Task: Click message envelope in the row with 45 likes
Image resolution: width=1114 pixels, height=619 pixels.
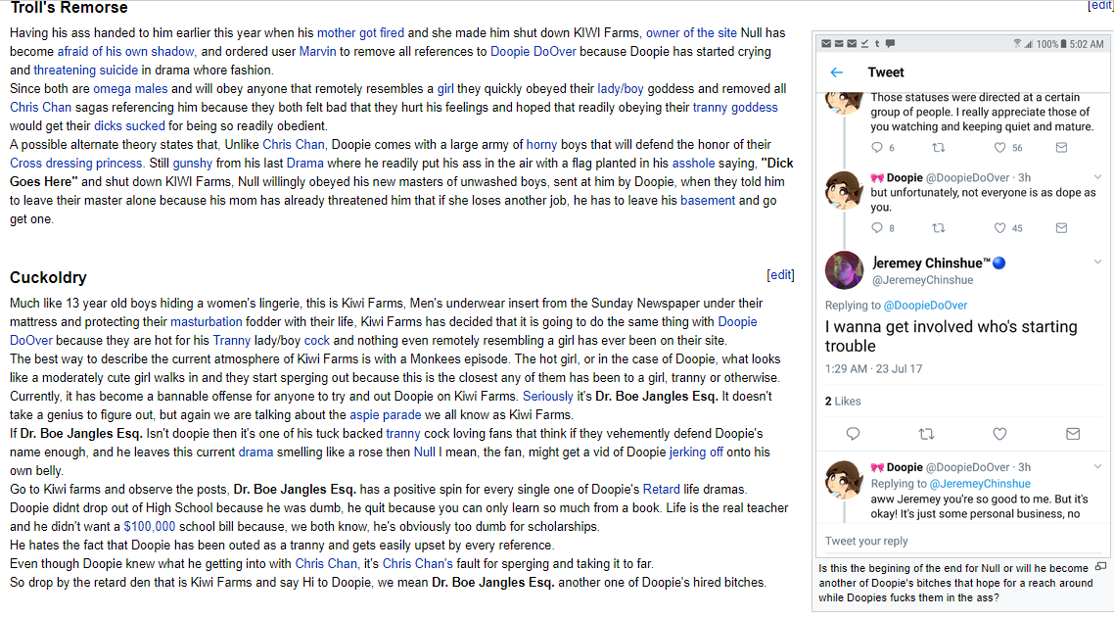Action: pyautogui.click(x=1061, y=228)
